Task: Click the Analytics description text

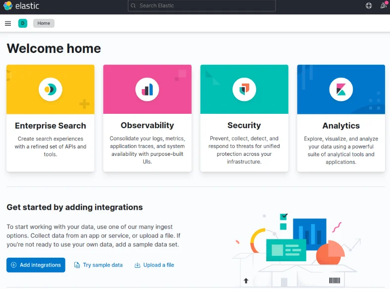Action: pos(341,150)
